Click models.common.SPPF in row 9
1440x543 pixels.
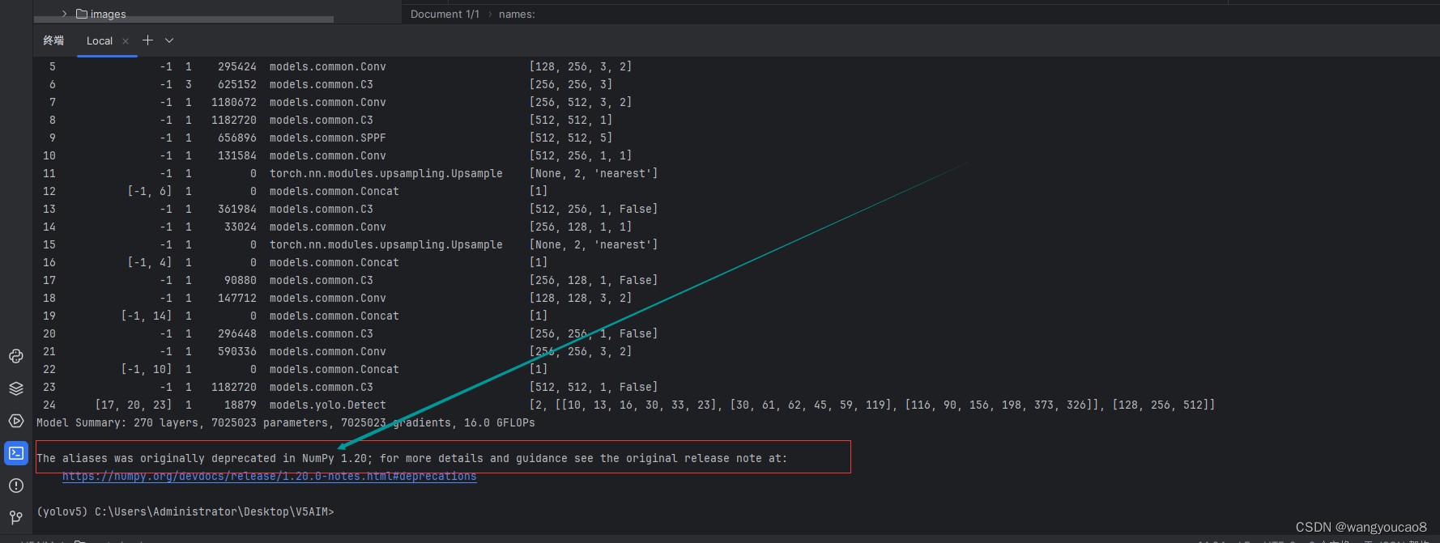coord(328,138)
